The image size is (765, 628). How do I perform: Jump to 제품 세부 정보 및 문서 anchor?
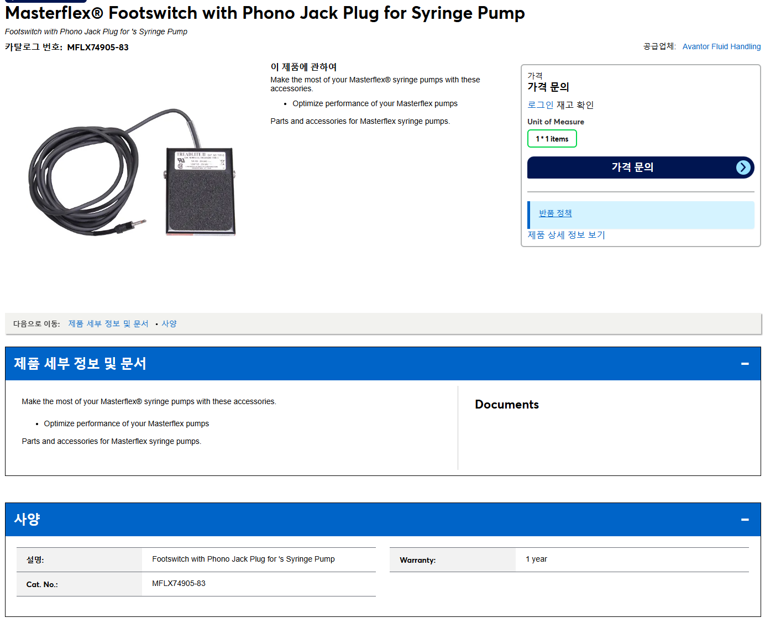[x=108, y=323]
